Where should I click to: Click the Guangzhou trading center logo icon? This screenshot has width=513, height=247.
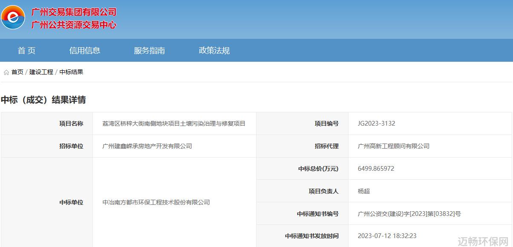(13, 17)
